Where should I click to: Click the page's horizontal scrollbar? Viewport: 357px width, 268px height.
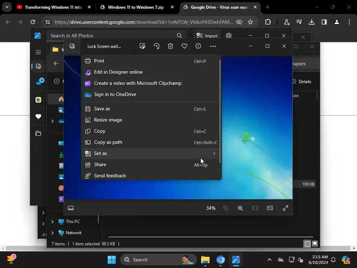178,248
